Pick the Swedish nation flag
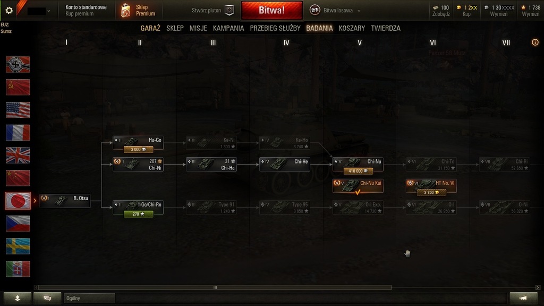Image resolution: width=544 pixels, height=306 pixels. (x=18, y=246)
